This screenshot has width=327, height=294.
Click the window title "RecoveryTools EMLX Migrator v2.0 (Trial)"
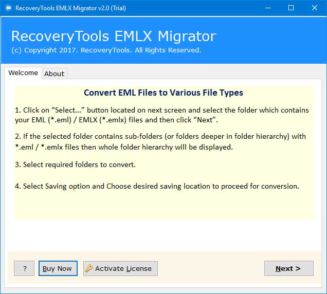point(71,8)
